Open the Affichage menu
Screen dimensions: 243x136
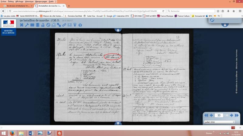[19, 2]
